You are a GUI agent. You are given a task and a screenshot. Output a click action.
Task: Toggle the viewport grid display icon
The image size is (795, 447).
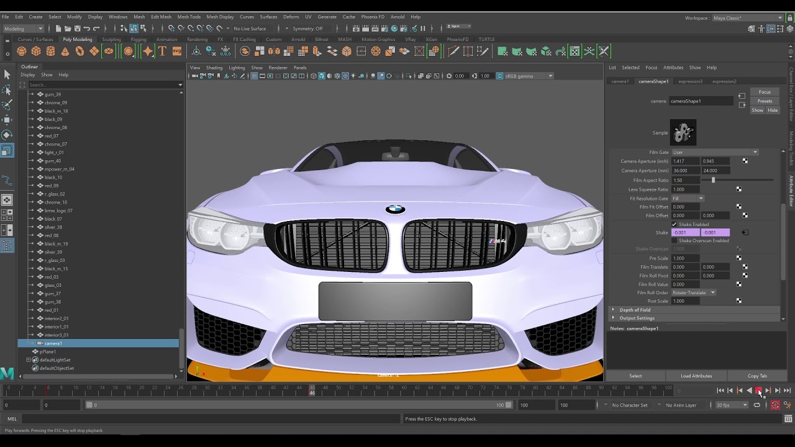[254, 76]
